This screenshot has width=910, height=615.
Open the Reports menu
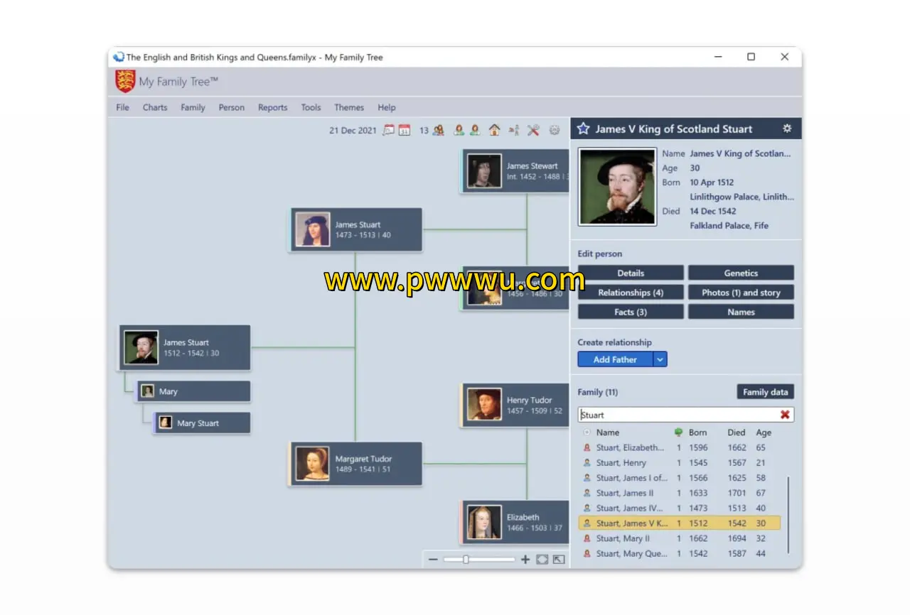tap(272, 107)
